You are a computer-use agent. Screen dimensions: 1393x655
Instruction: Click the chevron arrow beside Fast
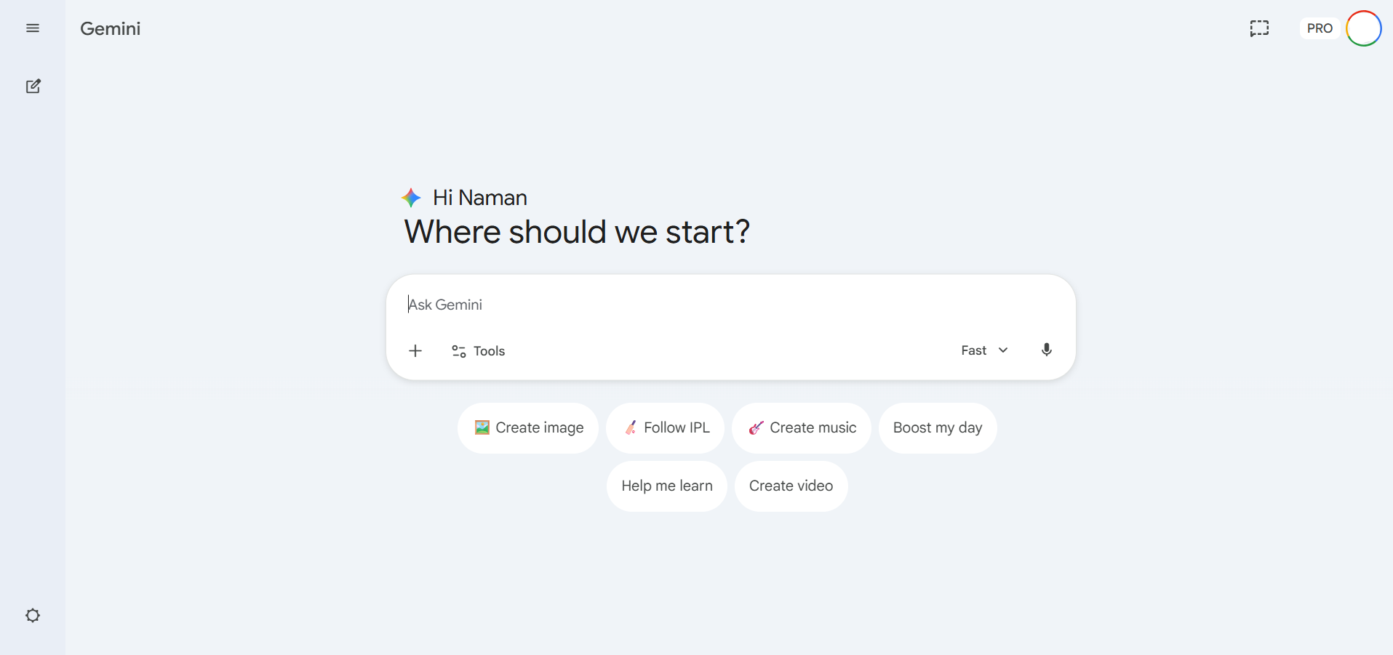[1003, 350]
